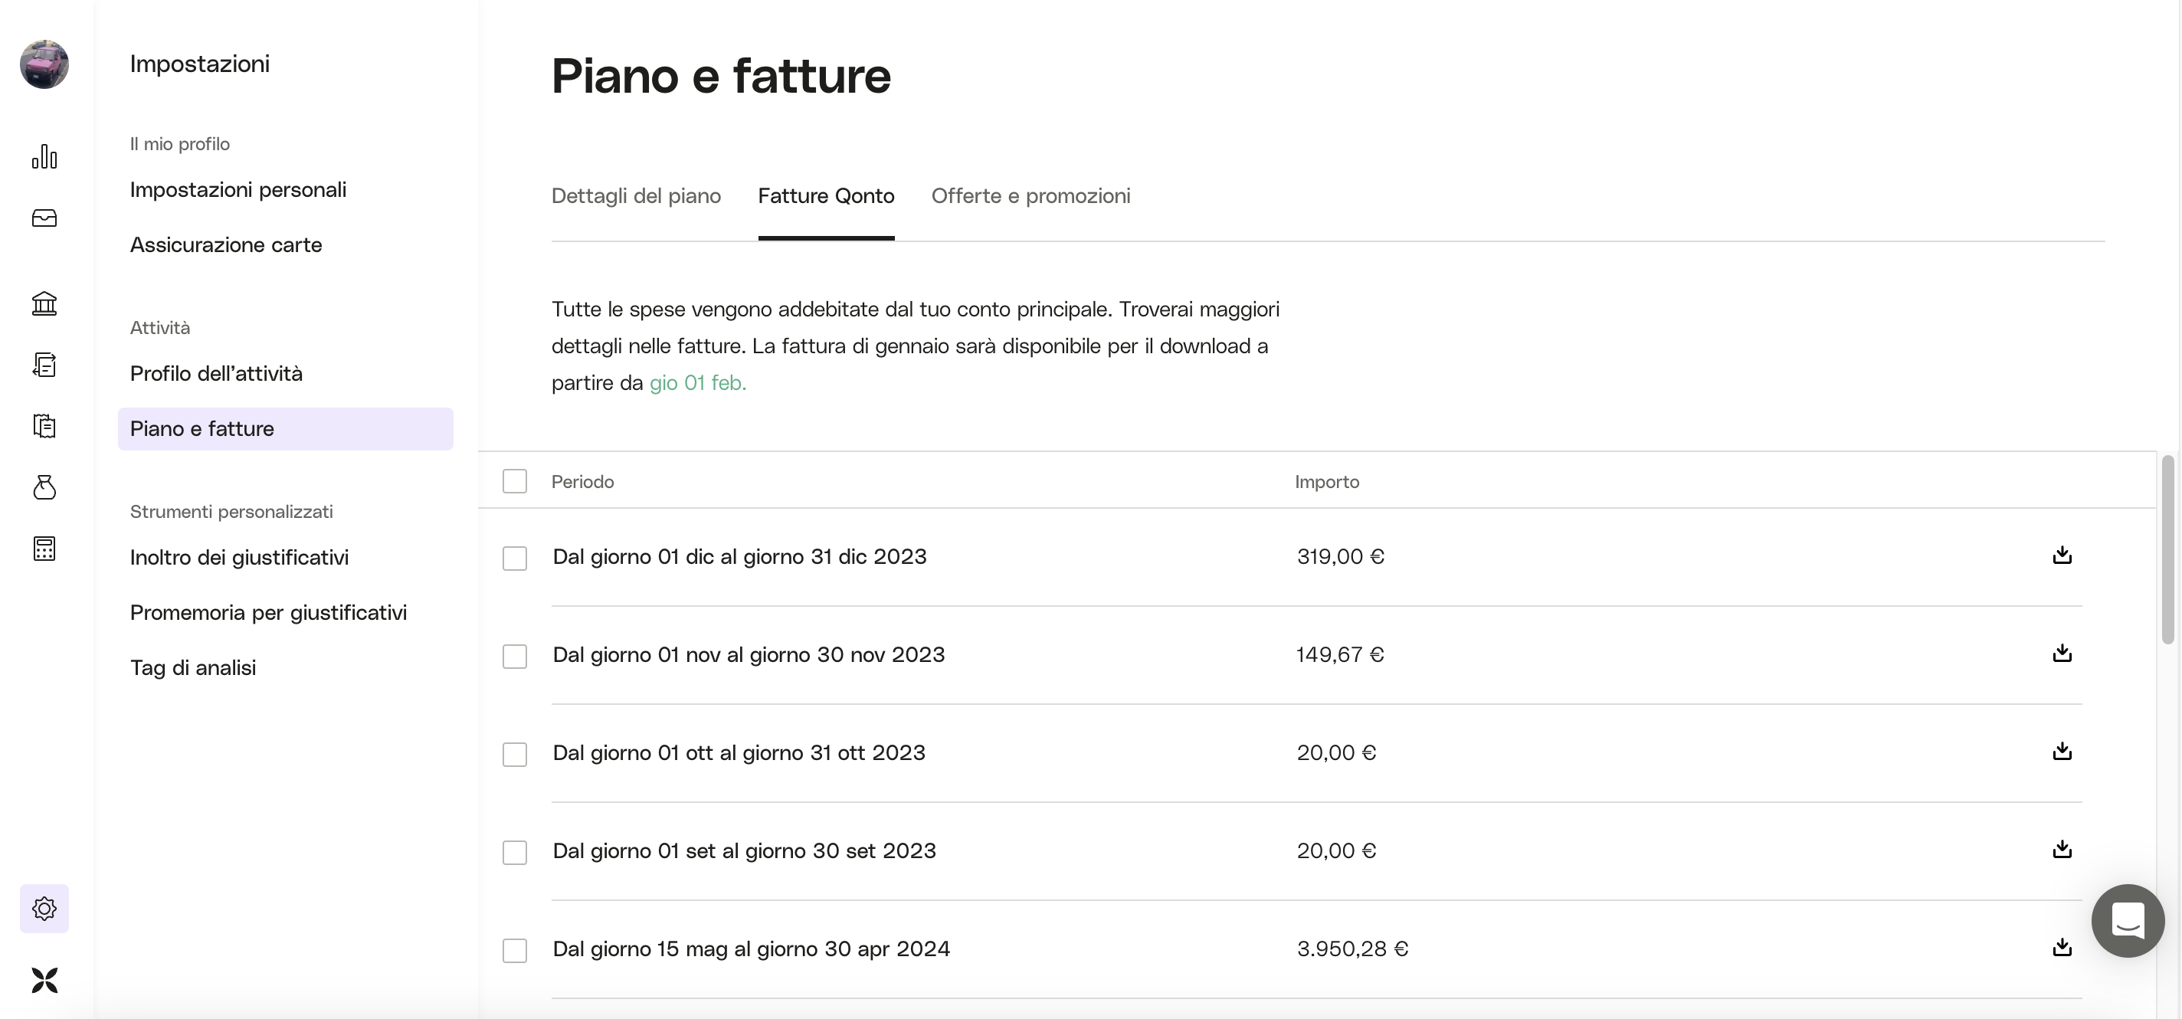Image resolution: width=2182 pixels, height=1019 pixels.
Task: Open Impostazioni personali settings
Action: click(x=238, y=190)
